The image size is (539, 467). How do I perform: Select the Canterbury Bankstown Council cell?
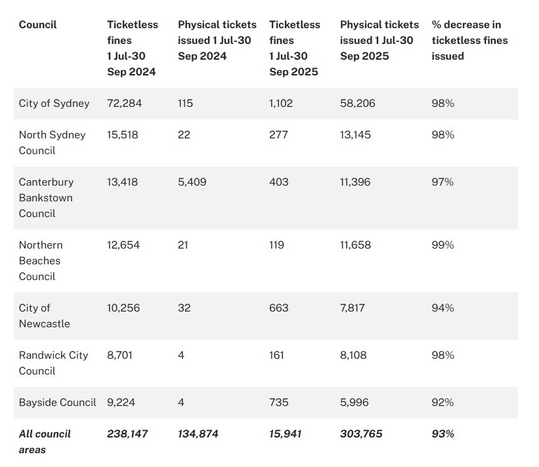point(46,197)
